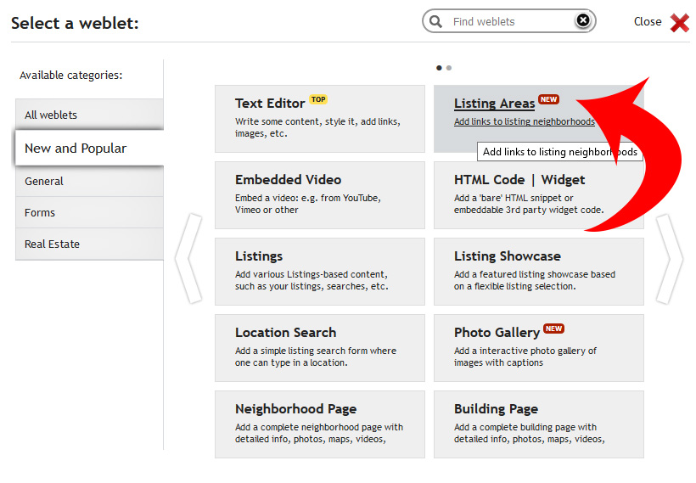Go to next weblets page arrow
This screenshot has height=483, width=696.
[x=669, y=259]
